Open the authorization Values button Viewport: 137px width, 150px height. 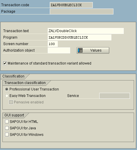(93, 50)
